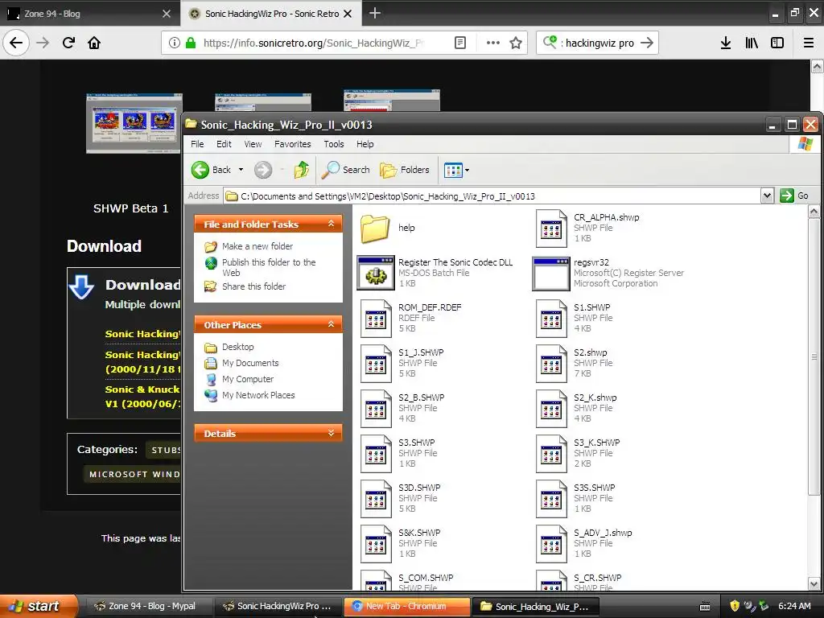Go to My Computer
The width and height of the screenshot is (824, 618).
pyautogui.click(x=248, y=379)
